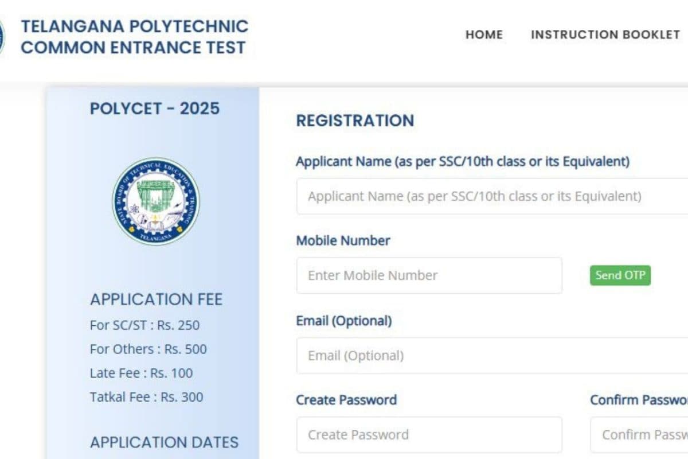The height and width of the screenshot is (459, 688).
Task: Click the State Board emblem logo
Action: 156,201
